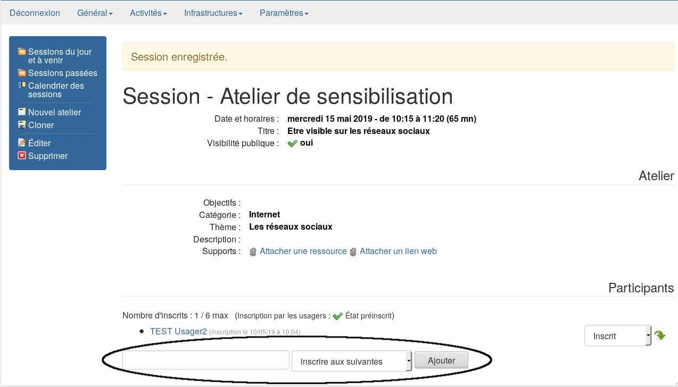Open the Inscrire aux suivantes dropdown
The height and width of the screenshot is (387, 678).
(351, 361)
